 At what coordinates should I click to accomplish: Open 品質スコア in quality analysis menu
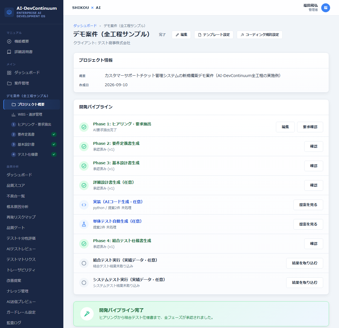[32, 185]
